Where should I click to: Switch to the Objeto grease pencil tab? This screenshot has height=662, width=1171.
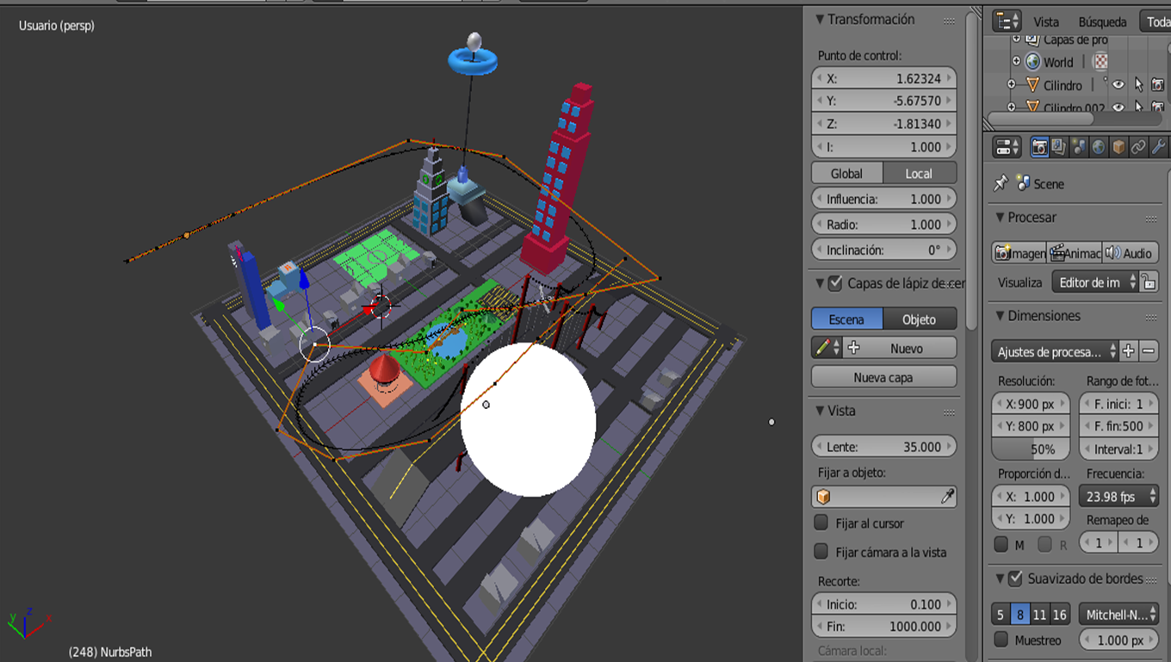[920, 319]
